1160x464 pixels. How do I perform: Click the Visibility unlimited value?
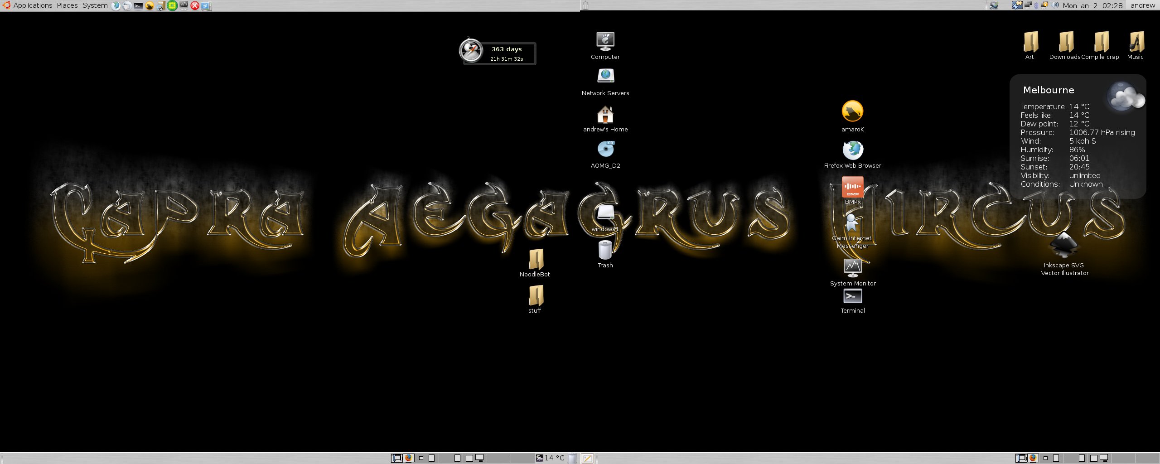[1085, 175]
